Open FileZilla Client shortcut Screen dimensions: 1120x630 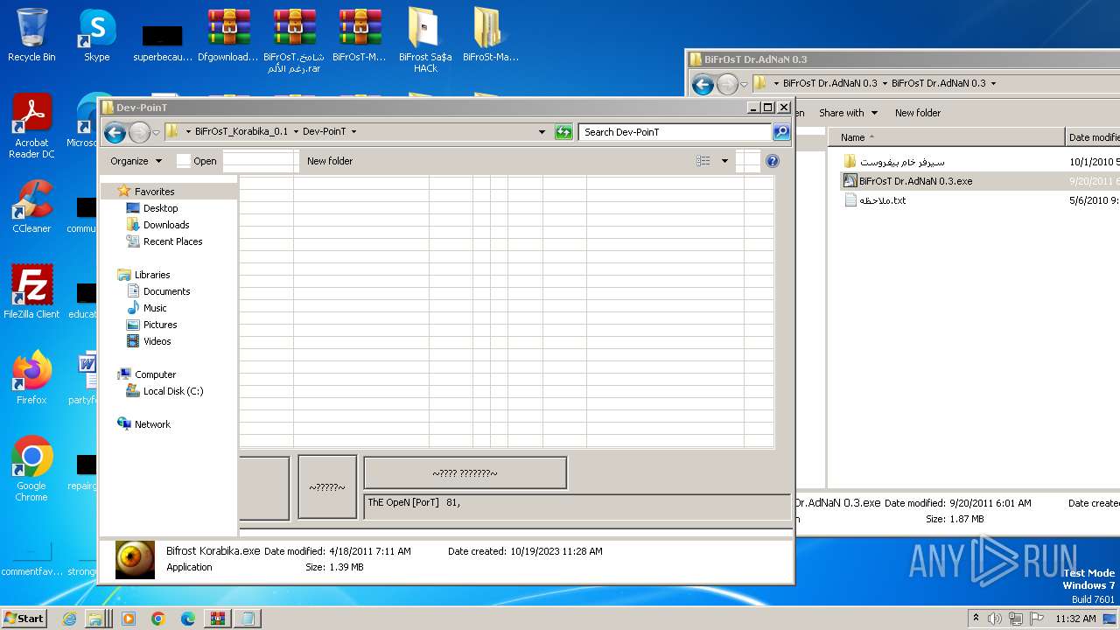[31, 292]
